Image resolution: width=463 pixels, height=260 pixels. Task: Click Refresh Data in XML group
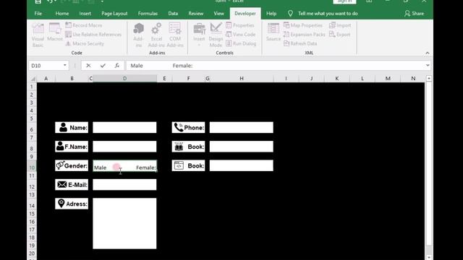pos(300,43)
